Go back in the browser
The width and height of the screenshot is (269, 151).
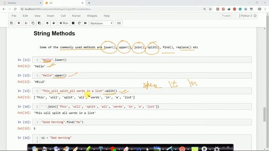[x=4, y=9]
